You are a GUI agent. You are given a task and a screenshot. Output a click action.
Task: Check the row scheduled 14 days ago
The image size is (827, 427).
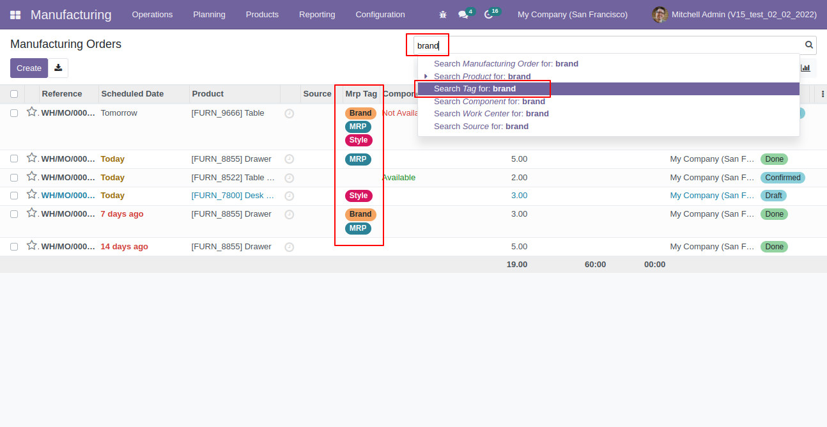pos(14,247)
